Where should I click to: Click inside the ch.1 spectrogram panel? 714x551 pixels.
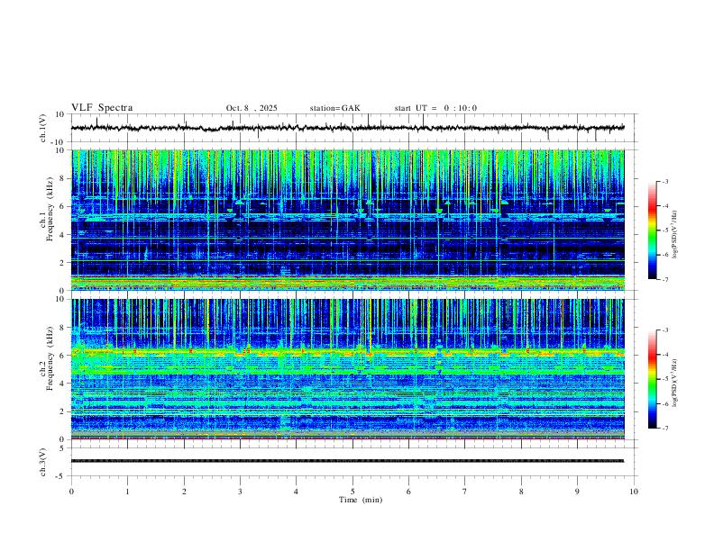pyautogui.click(x=347, y=220)
